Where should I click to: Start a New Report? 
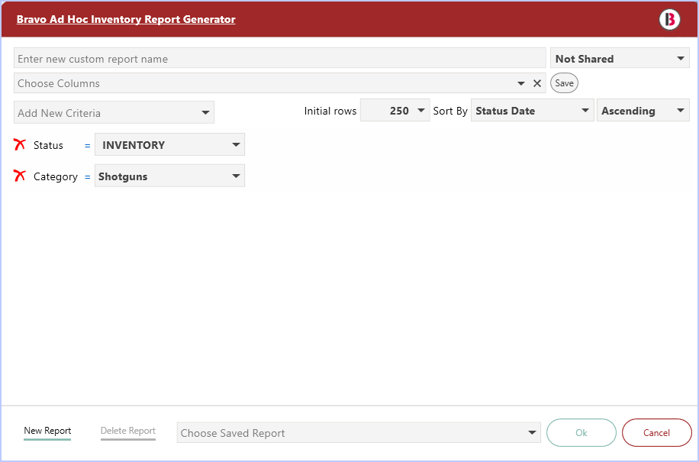(x=47, y=431)
